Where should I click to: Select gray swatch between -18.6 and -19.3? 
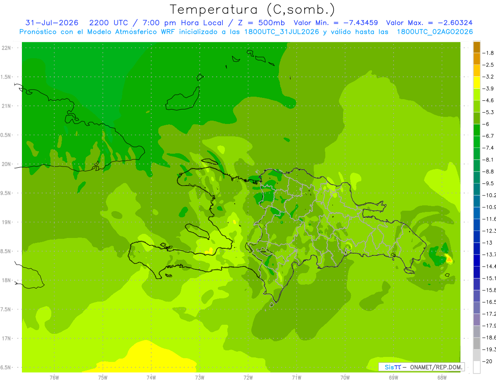[x=477, y=343]
